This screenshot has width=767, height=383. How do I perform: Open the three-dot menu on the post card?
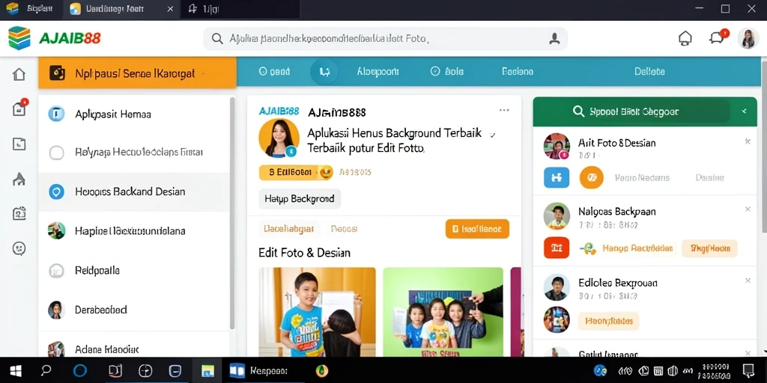(x=504, y=111)
